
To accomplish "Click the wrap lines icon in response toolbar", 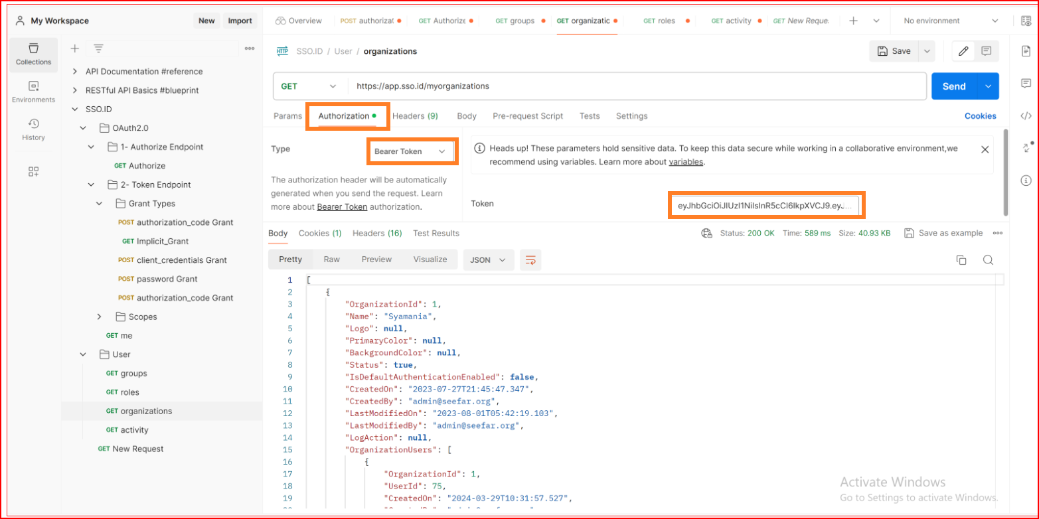I will [530, 259].
